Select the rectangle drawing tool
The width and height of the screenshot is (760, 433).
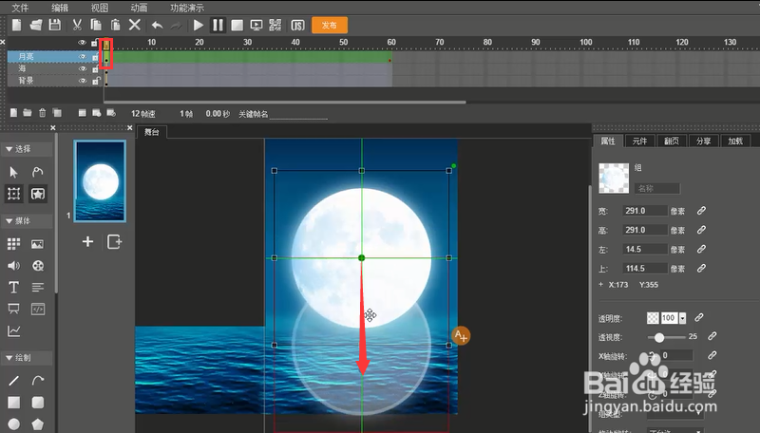point(13,403)
